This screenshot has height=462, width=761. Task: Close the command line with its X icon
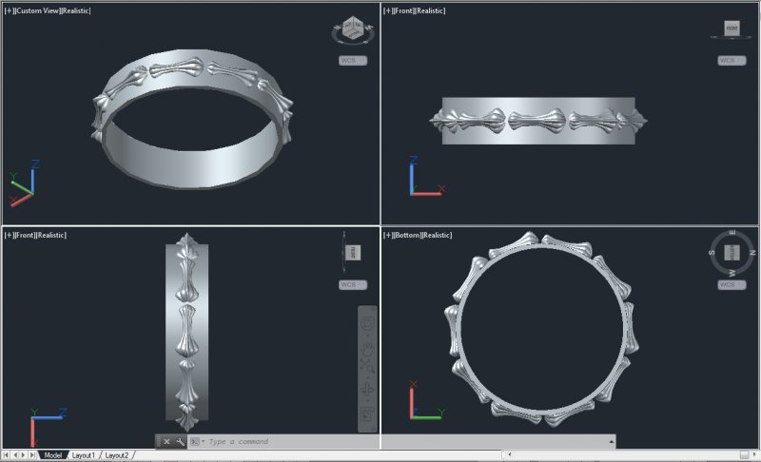click(166, 442)
